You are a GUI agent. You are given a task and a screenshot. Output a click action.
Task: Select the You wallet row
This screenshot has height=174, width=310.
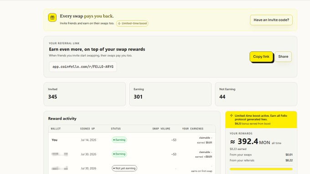point(132,140)
